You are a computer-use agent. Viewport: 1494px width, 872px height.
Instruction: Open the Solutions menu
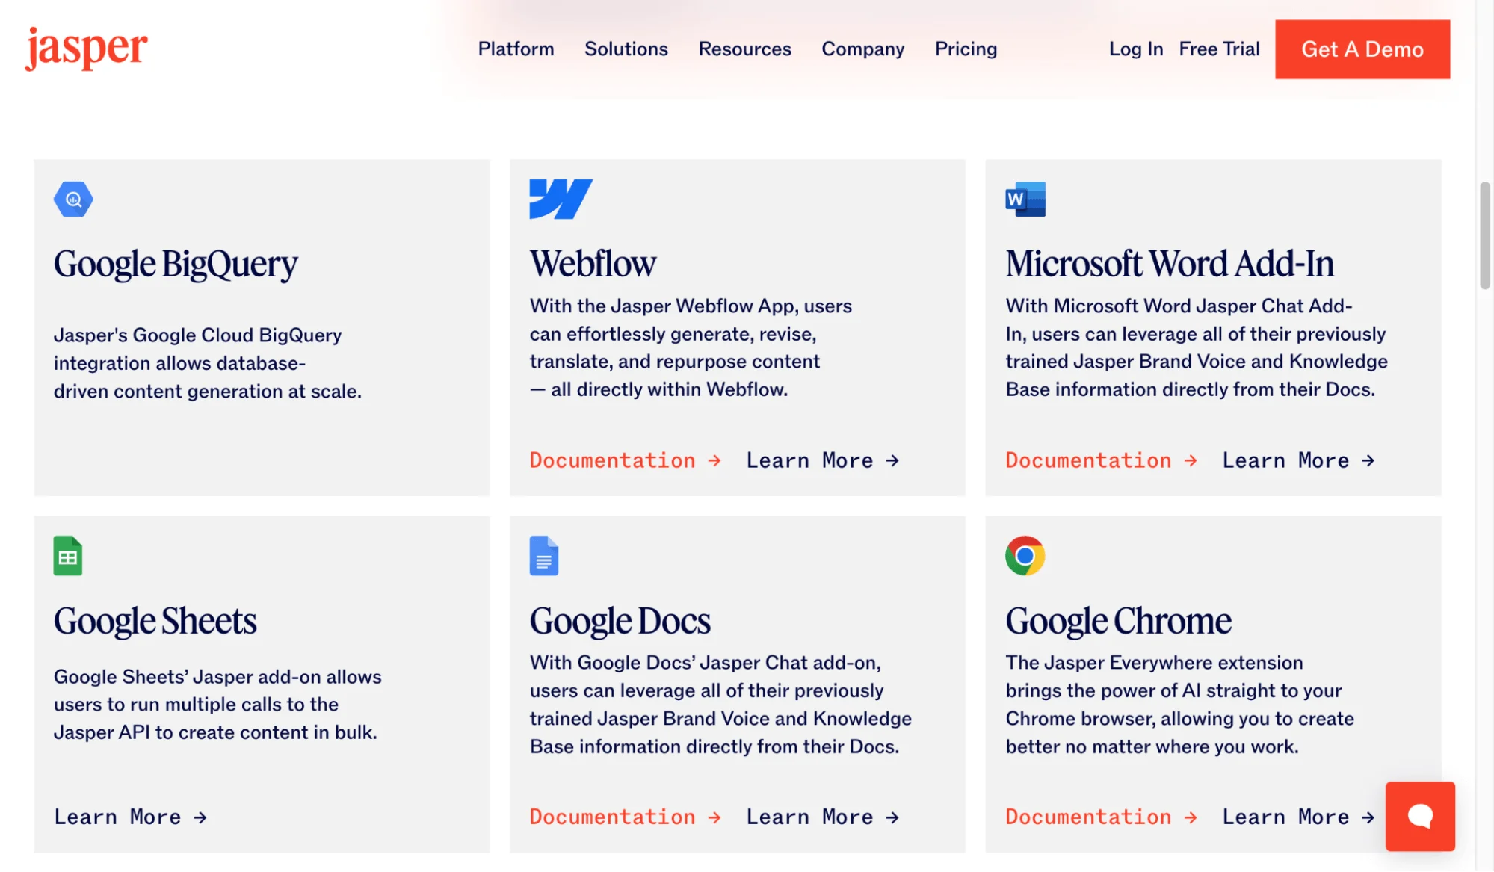point(626,49)
